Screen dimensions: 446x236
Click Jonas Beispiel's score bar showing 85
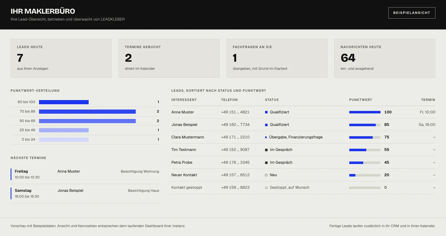coord(365,125)
